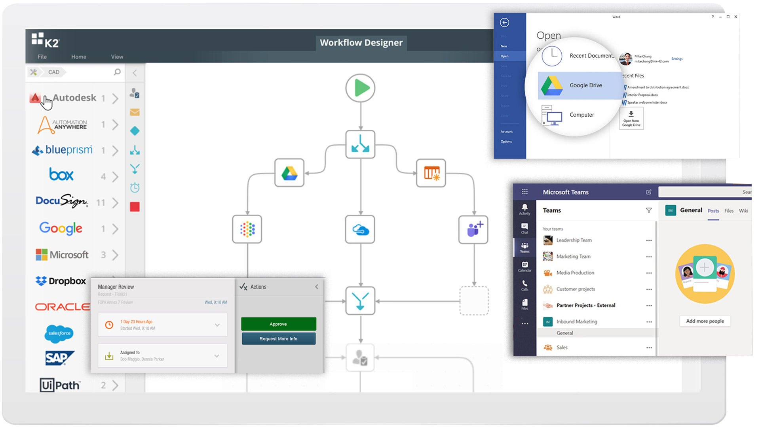The width and height of the screenshot is (760, 427).
Task: Collapse the toolbox panel with left chevron
Action: (135, 73)
